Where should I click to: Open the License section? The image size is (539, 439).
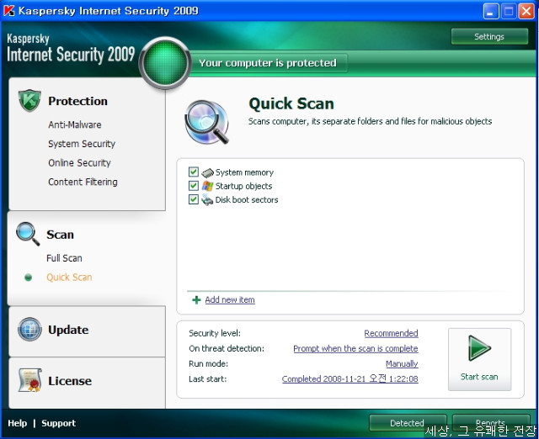70,381
